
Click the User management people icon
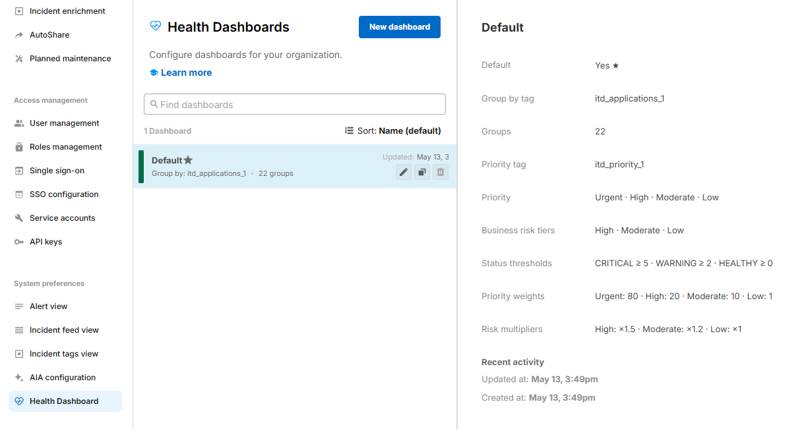pyautogui.click(x=19, y=123)
